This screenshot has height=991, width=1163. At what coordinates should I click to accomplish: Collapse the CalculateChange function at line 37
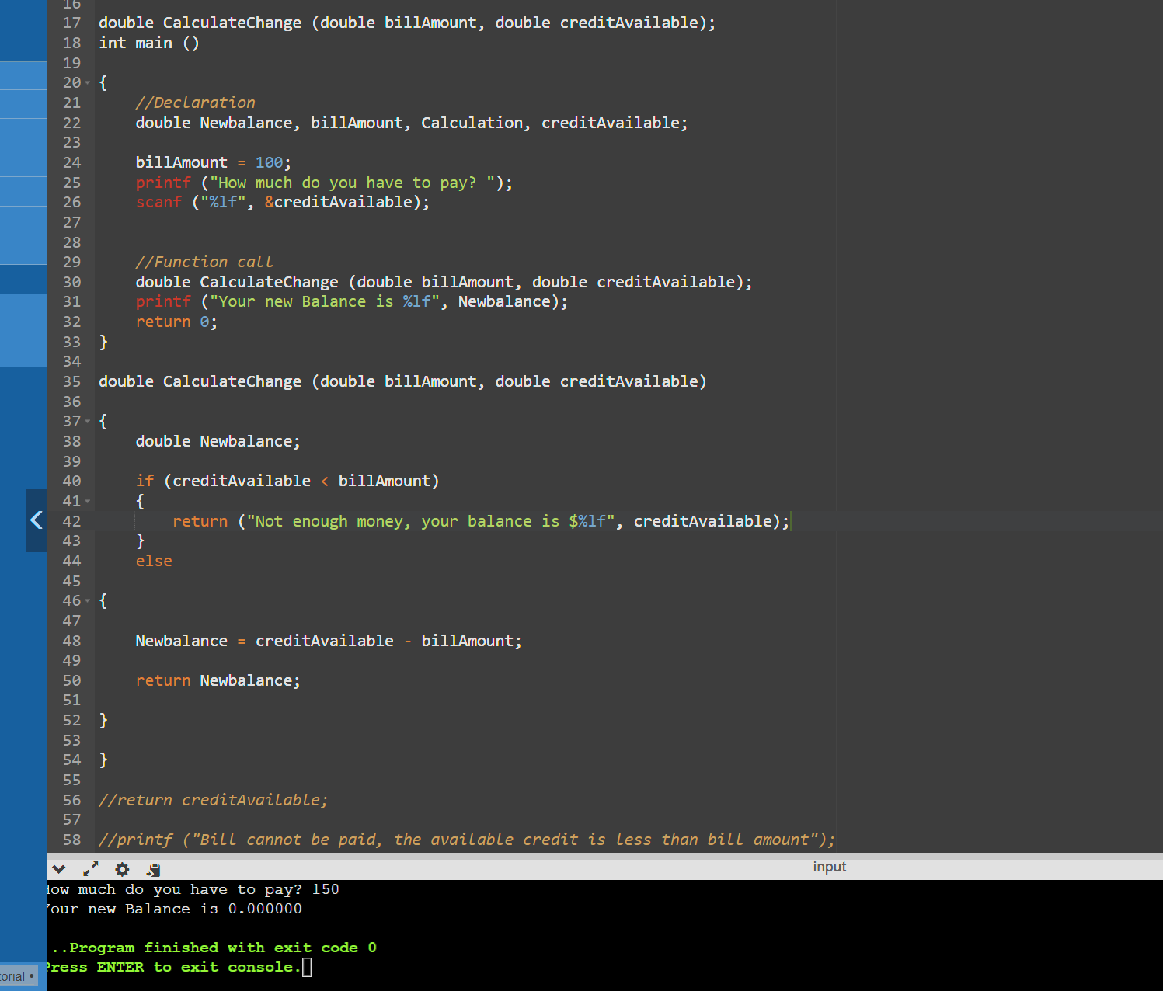[86, 421]
